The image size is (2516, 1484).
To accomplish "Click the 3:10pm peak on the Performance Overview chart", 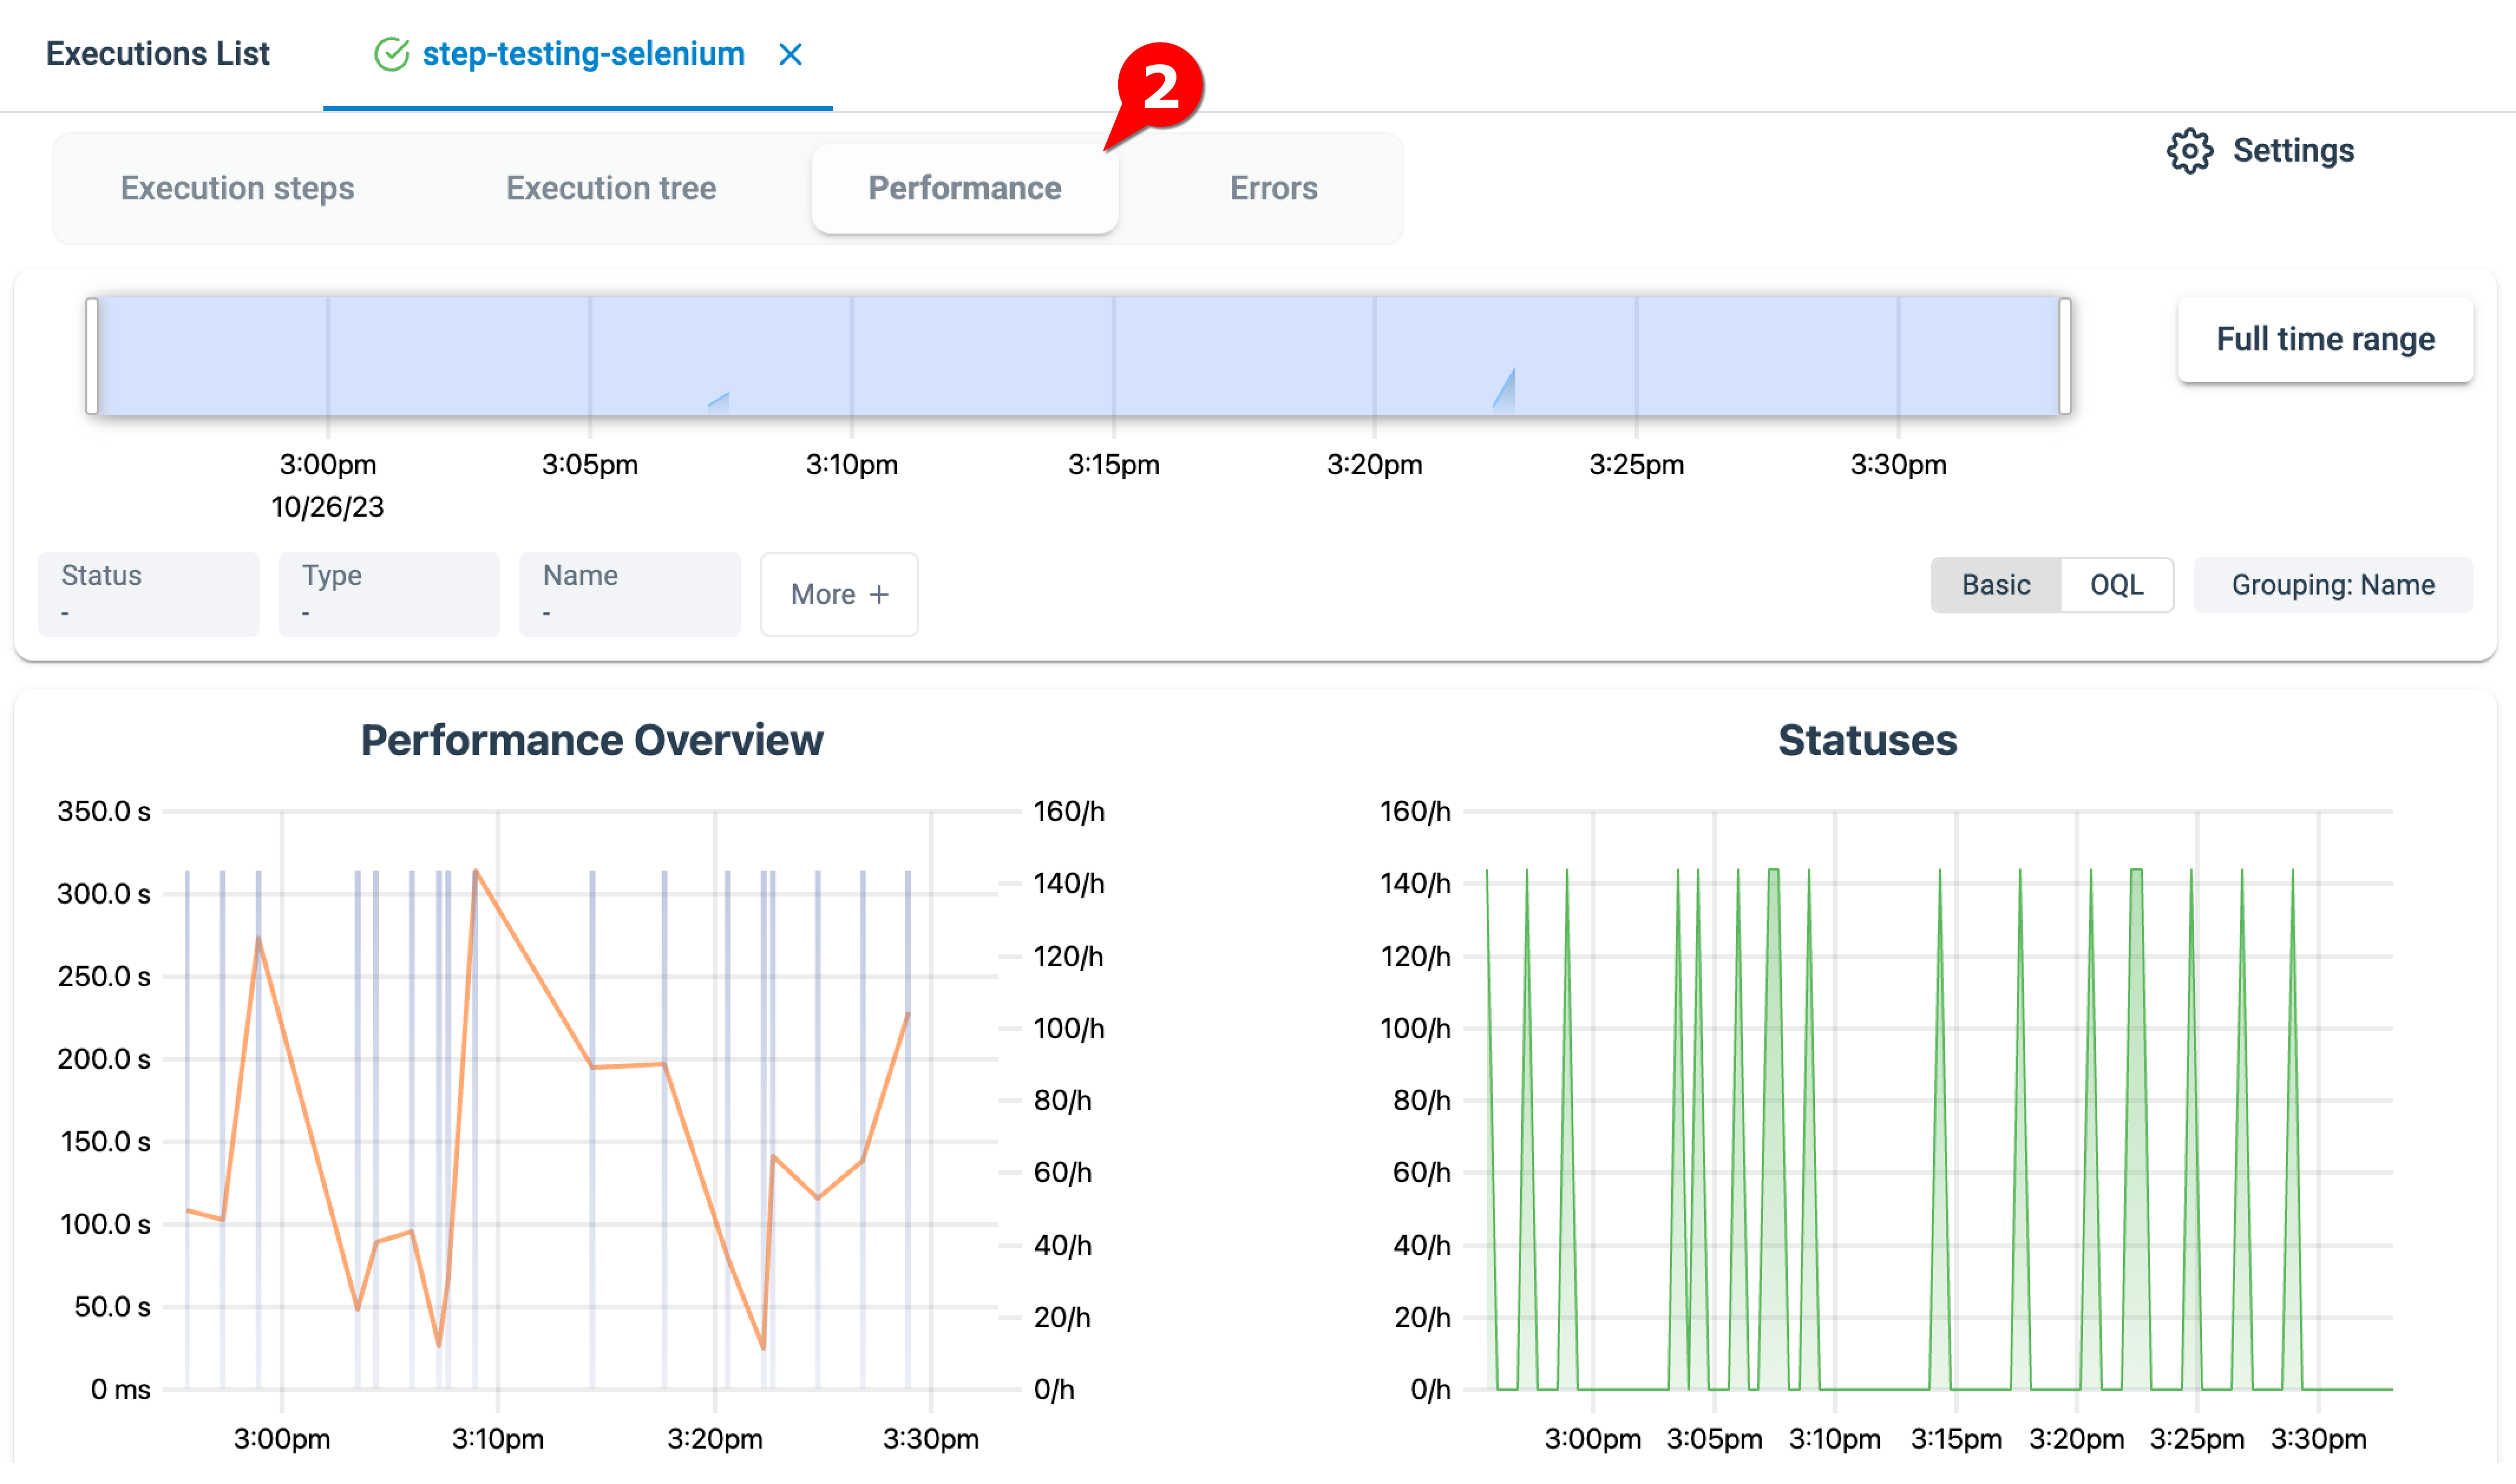I will point(476,871).
